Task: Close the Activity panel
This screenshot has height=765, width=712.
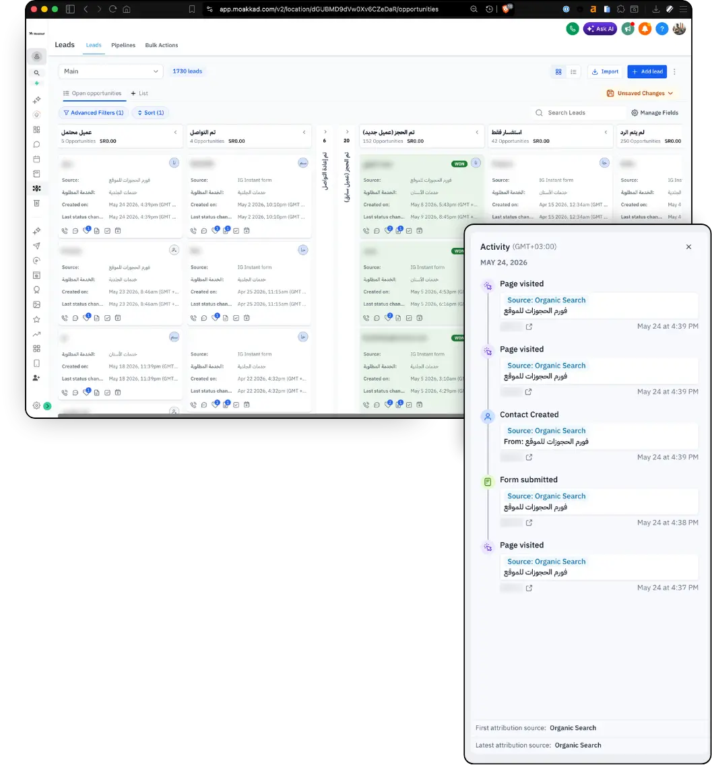Action: click(x=688, y=247)
